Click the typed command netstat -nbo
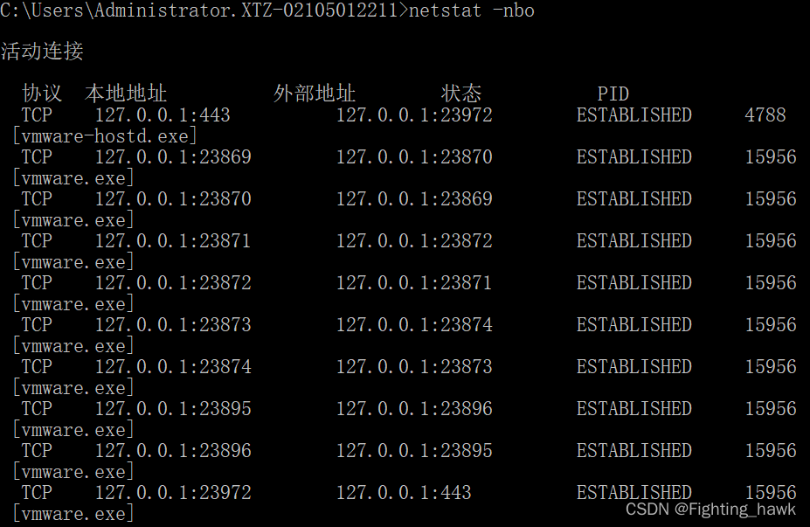Viewport: 810px width, 527px height. (471, 10)
